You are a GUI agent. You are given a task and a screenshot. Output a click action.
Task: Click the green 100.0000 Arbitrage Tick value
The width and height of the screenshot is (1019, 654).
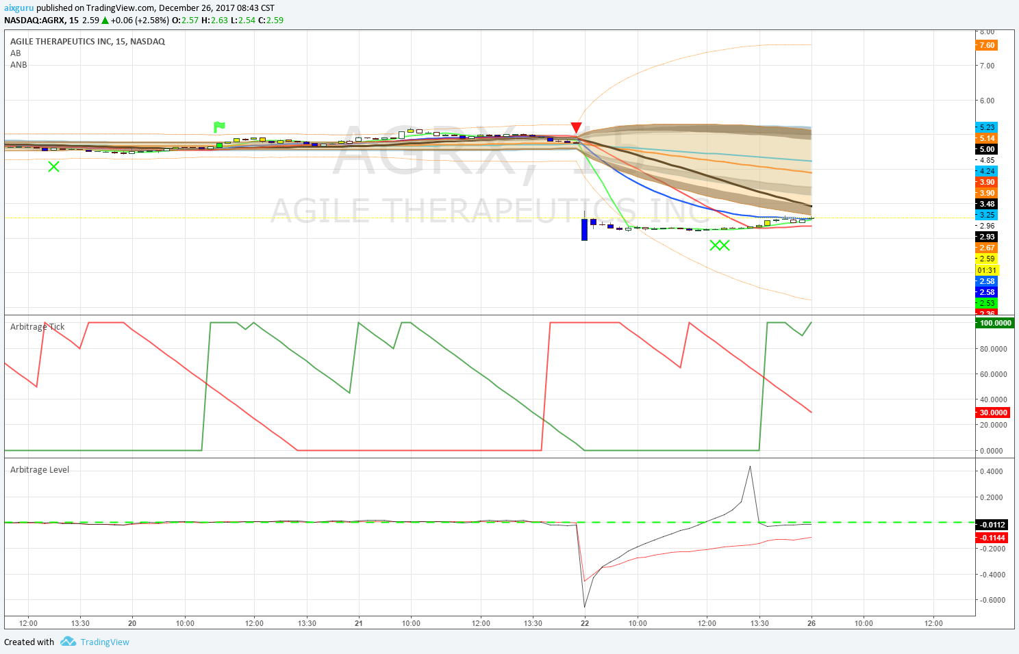pos(995,323)
